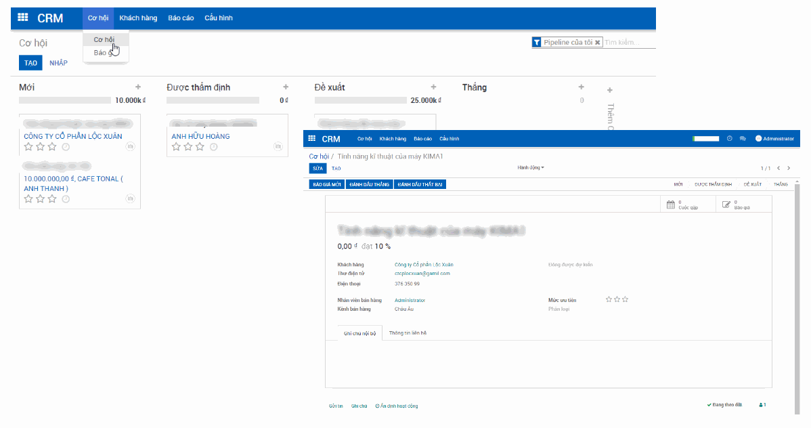Viewport: 811px width, 428px height.
Task: Click the plus icon in the Đề xuất column
Action: tap(433, 87)
